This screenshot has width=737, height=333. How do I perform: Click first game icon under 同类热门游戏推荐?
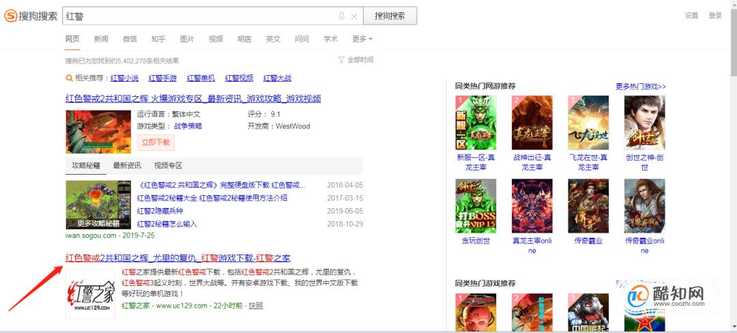pyautogui.click(x=476, y=313)
